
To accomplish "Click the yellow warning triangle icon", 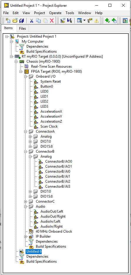I will click(97, 21).
